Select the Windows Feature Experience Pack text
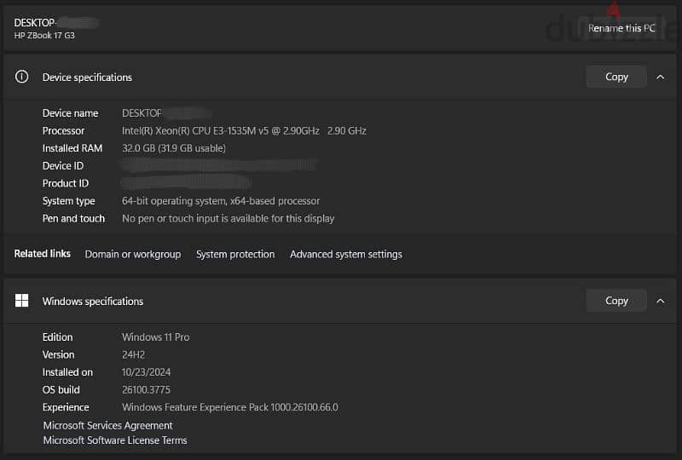682x460 pixels. pos(230,407)
